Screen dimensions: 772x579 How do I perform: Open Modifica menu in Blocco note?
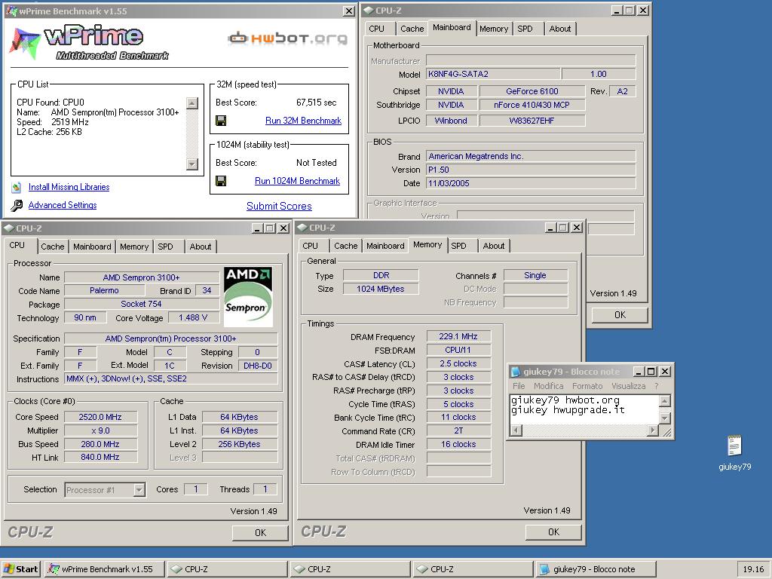(549, 386)
